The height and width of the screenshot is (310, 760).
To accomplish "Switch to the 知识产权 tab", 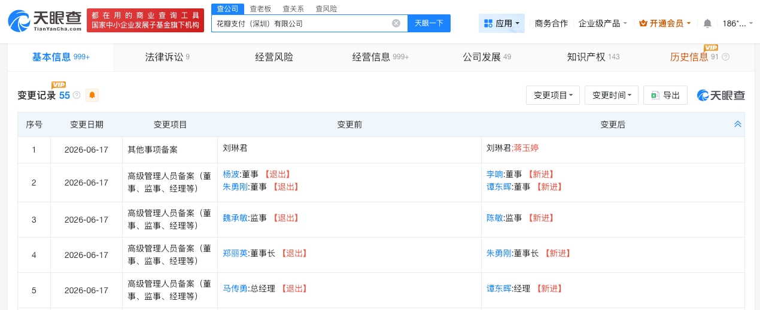I will (593, 57).
